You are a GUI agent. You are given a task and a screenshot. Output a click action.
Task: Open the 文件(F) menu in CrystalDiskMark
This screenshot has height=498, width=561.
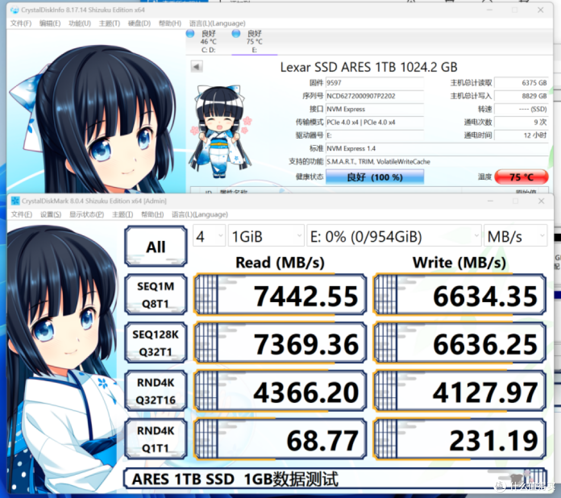21,214
